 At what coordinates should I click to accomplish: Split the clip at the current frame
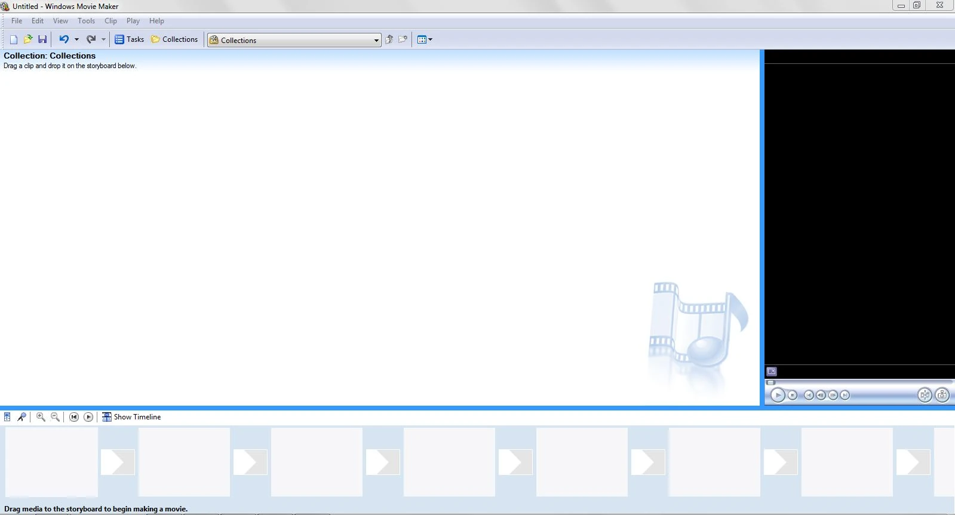click(925, 395)
